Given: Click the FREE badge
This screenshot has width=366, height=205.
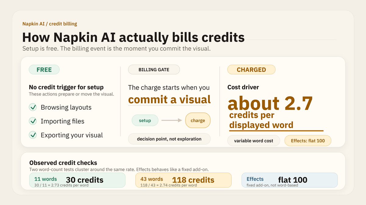Looking at the screenshot, I should [44, 70].
